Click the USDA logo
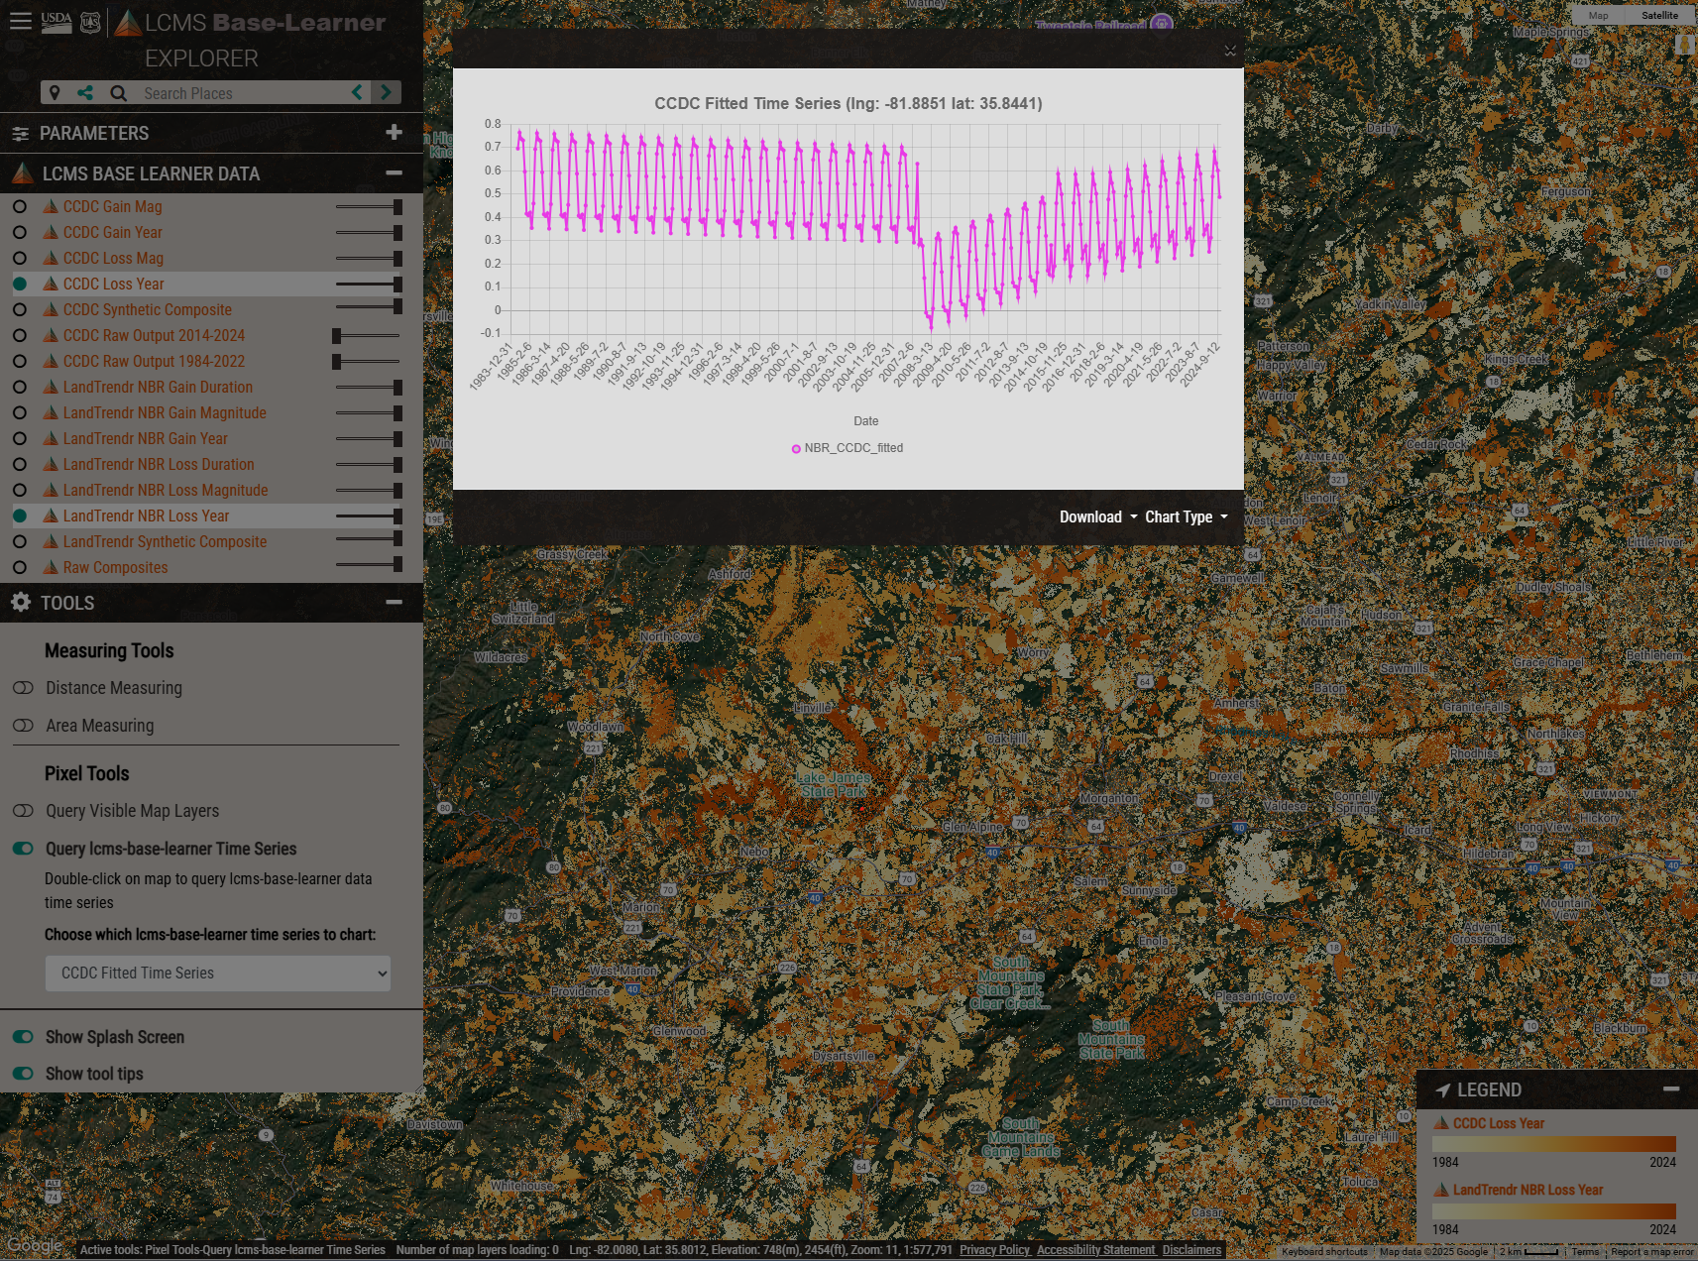Viewport: 1698px width, 1261px height. pyautogui.click(x=56, y=21)
